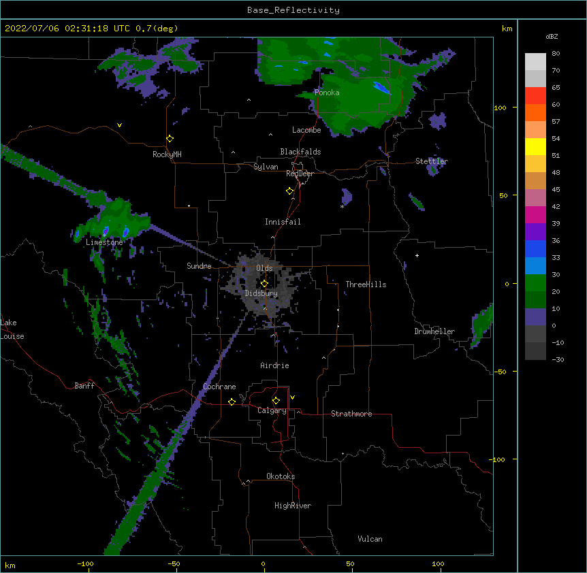587x573 pixels.
Task: Click the yellow v marker northwest of RockyMH
Action: (119, 125)
